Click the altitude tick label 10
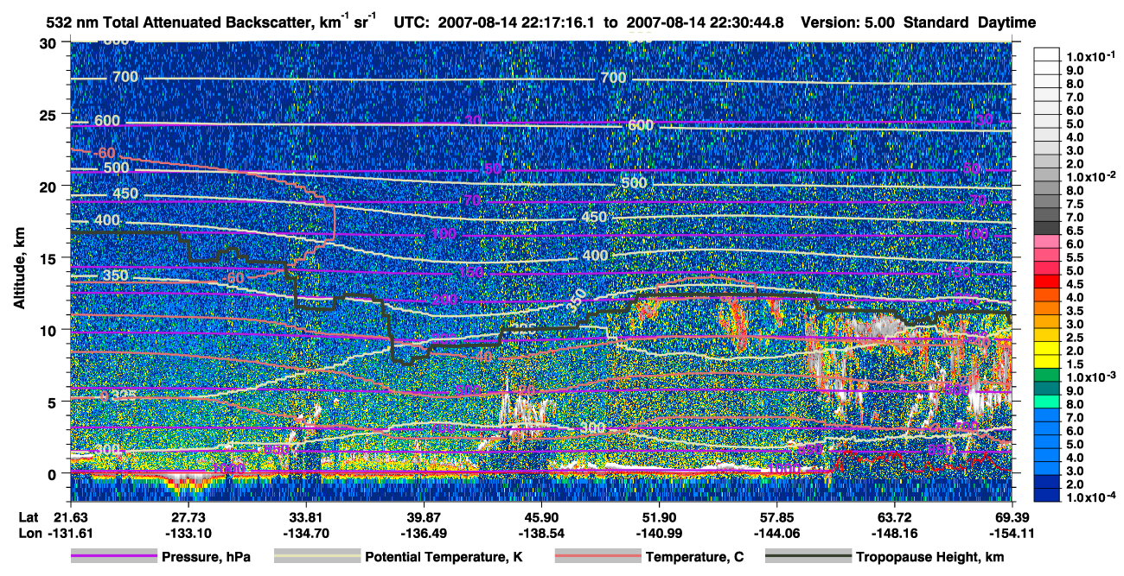Image resolution: width=1124 pixels, height=576 pixels. [49, 330]
